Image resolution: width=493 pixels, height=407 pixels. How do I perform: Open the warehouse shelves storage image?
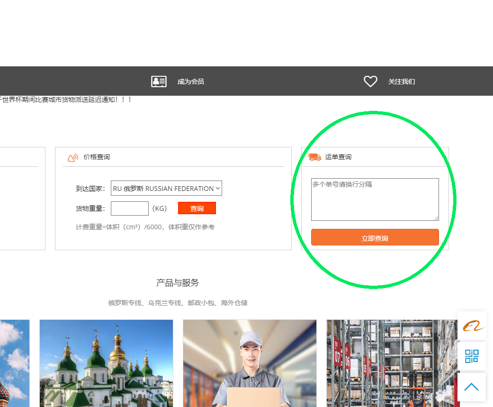point(392,363)
